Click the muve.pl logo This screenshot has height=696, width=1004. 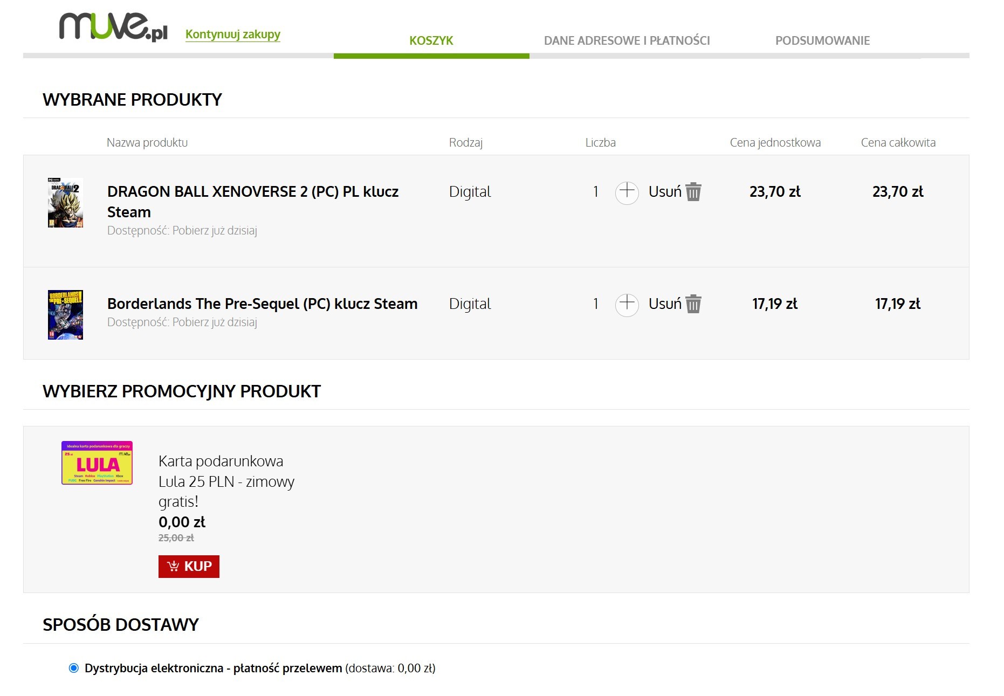(x=113, y=27)
